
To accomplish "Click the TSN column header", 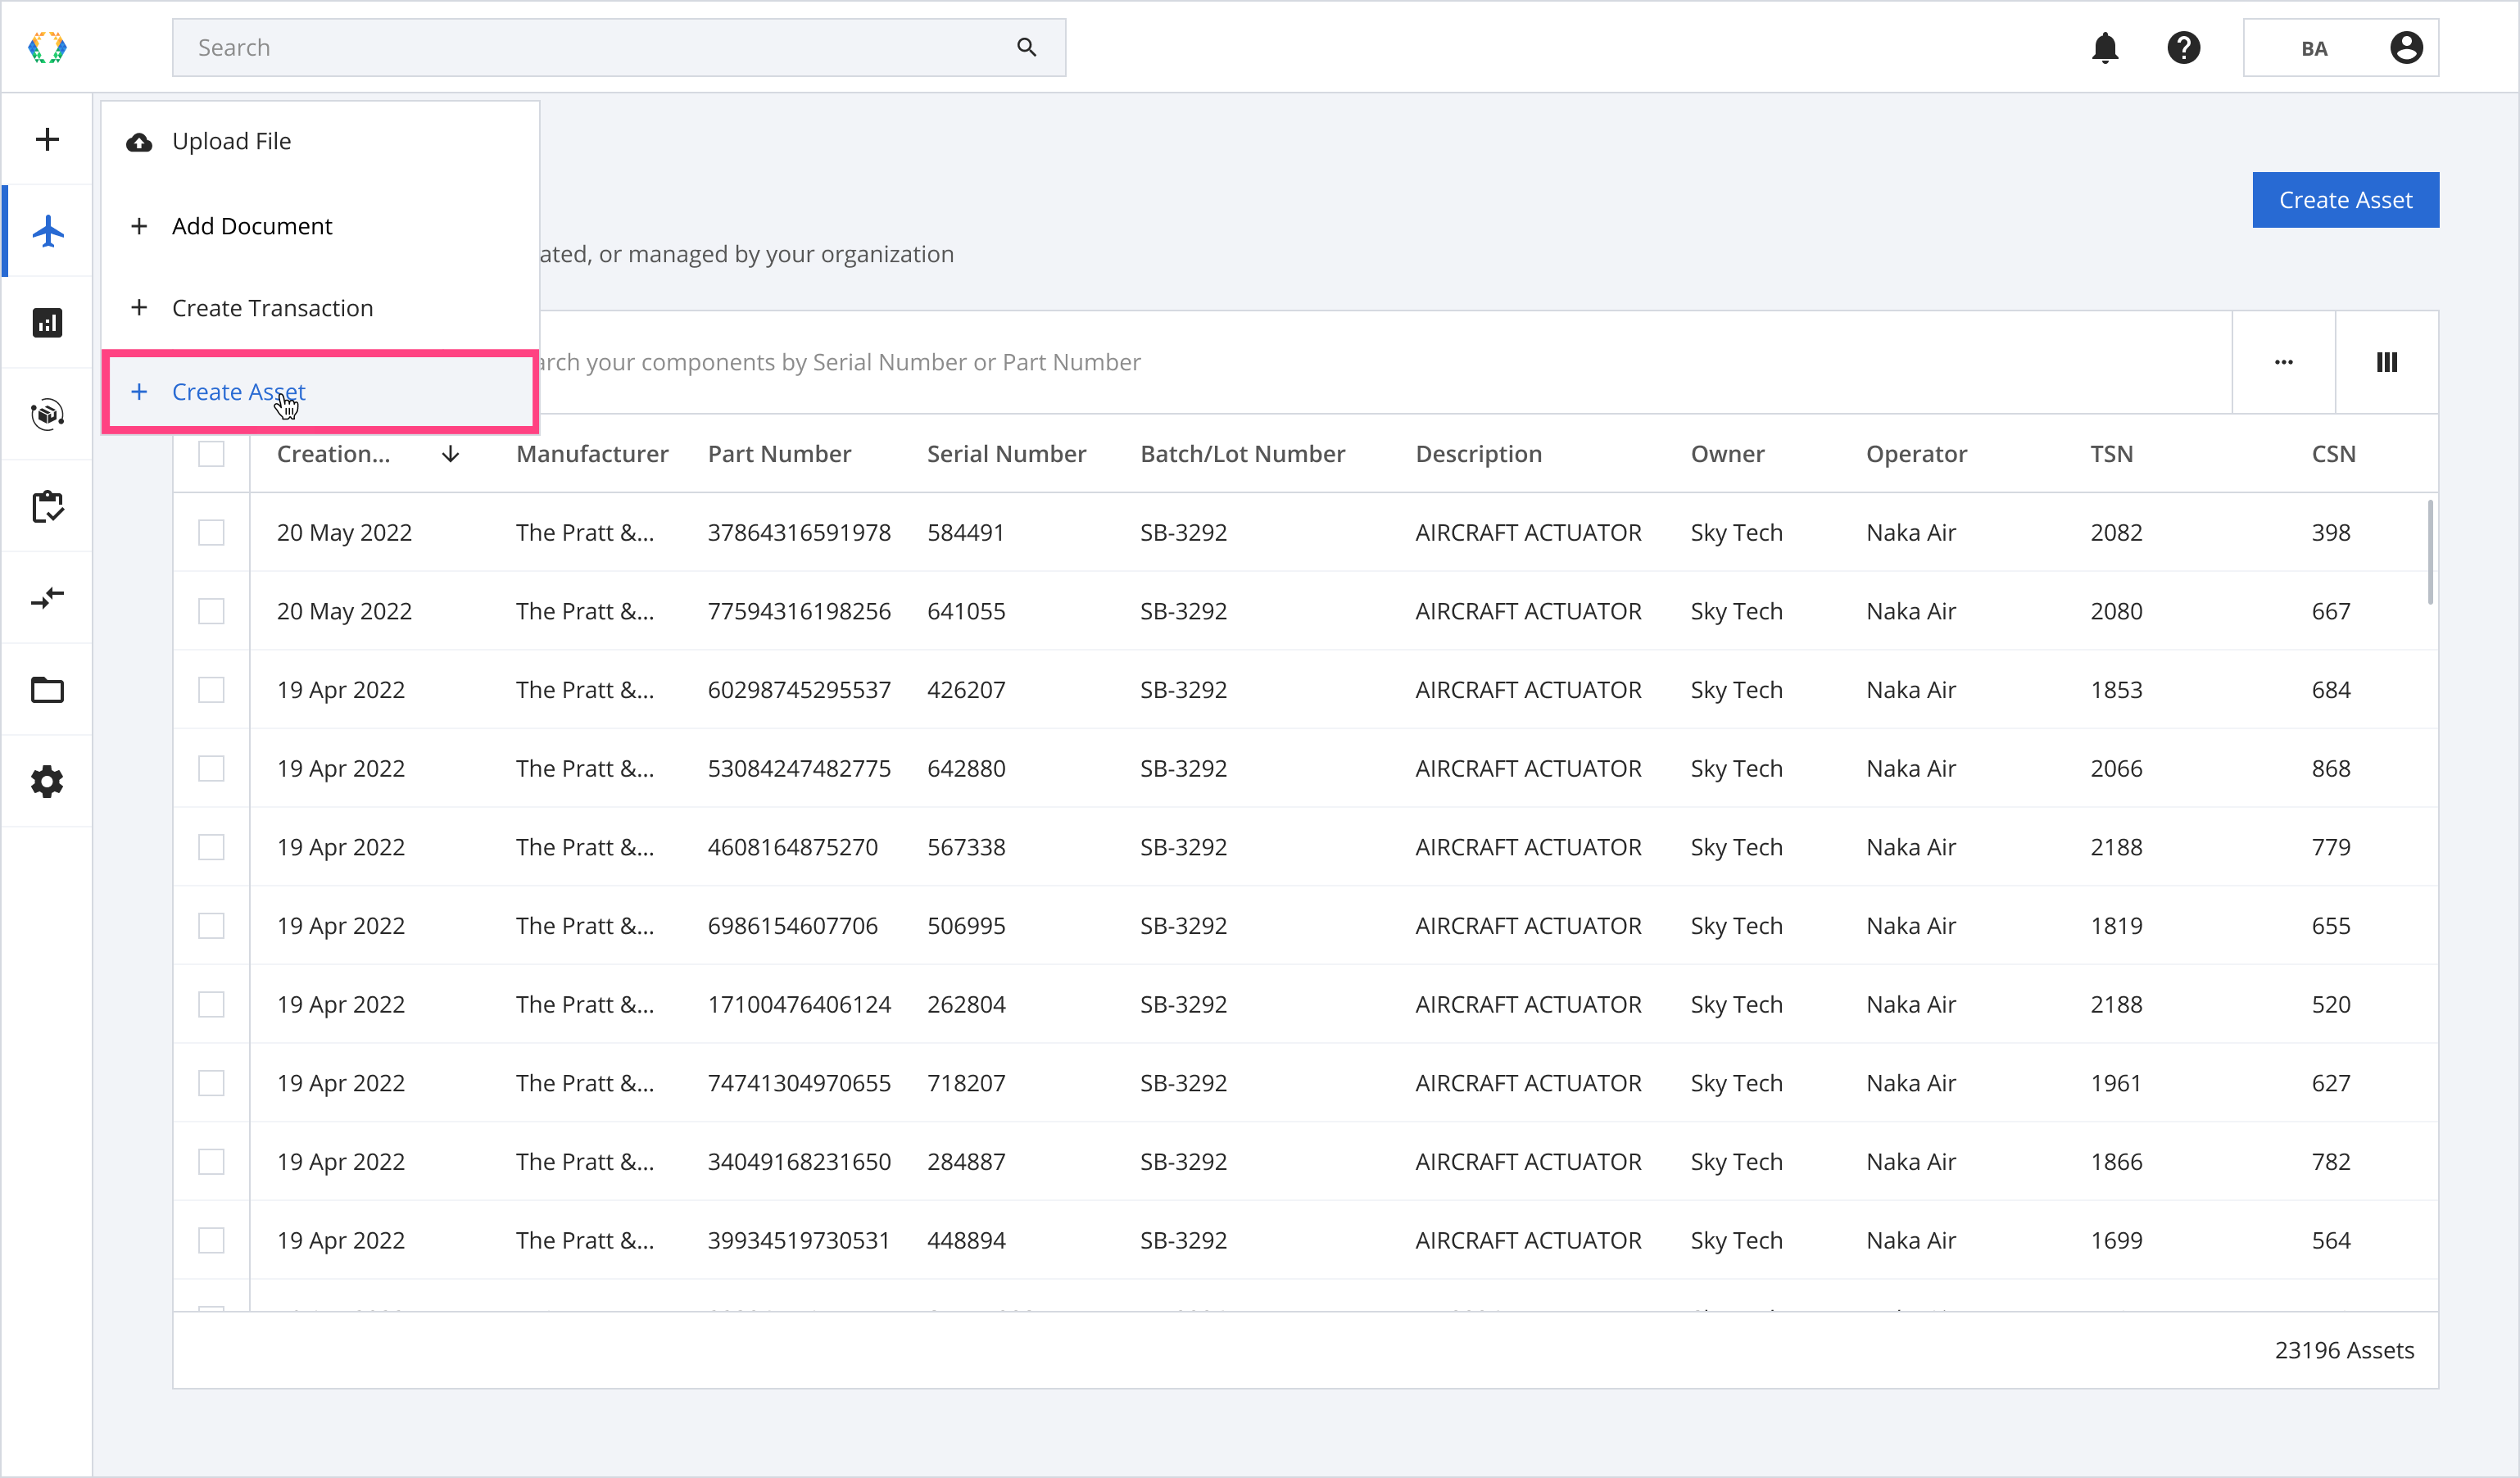I will click(x=2111, y=454).
